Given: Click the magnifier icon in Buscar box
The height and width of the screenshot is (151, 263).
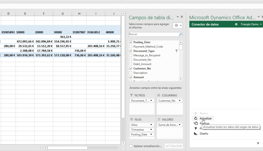Looking at the screenshot, I should tap(180, 34).
